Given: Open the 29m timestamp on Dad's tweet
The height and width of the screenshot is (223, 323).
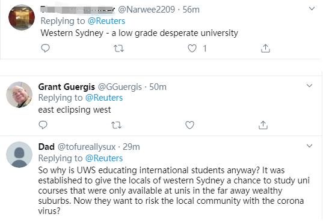Looking at the screenshot, I should (131, 147).
